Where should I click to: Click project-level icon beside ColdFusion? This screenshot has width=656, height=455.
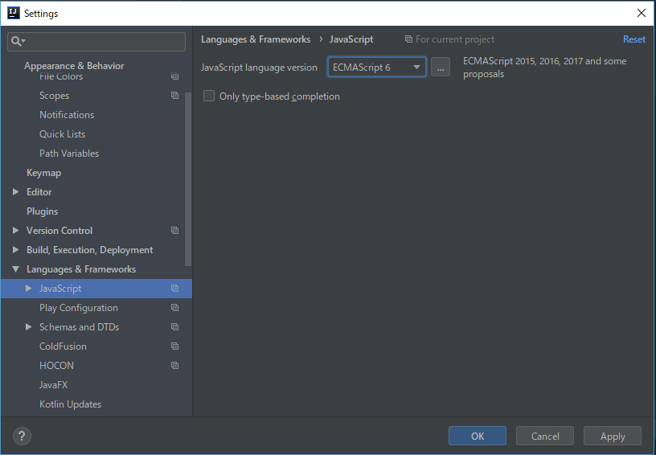tap(175, 346)
